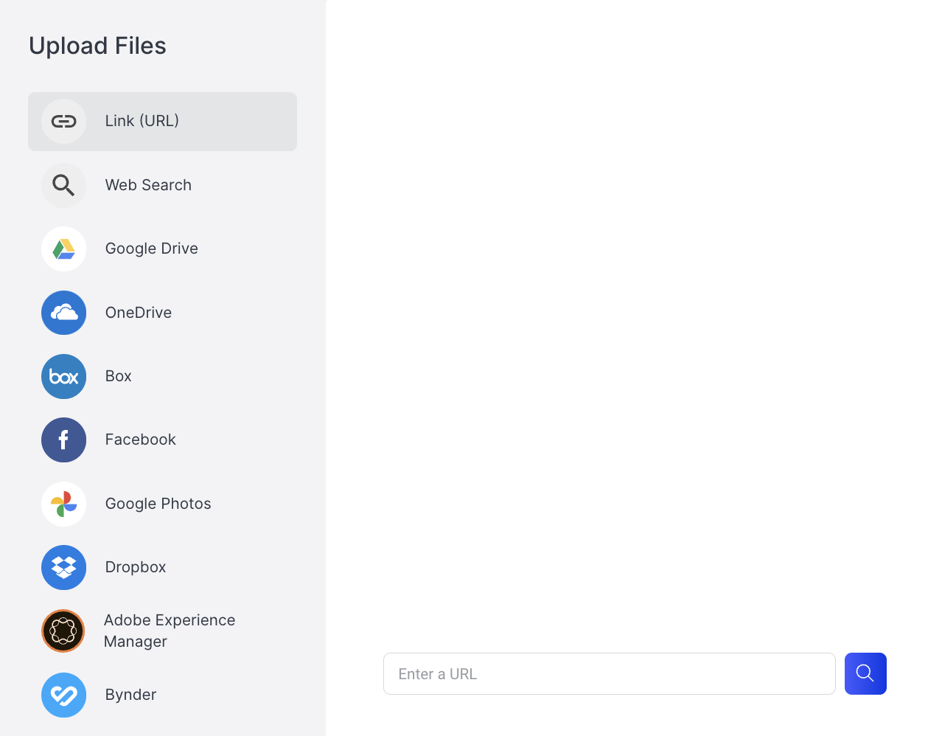Open Google Photos source label

(x=158, y=504)
